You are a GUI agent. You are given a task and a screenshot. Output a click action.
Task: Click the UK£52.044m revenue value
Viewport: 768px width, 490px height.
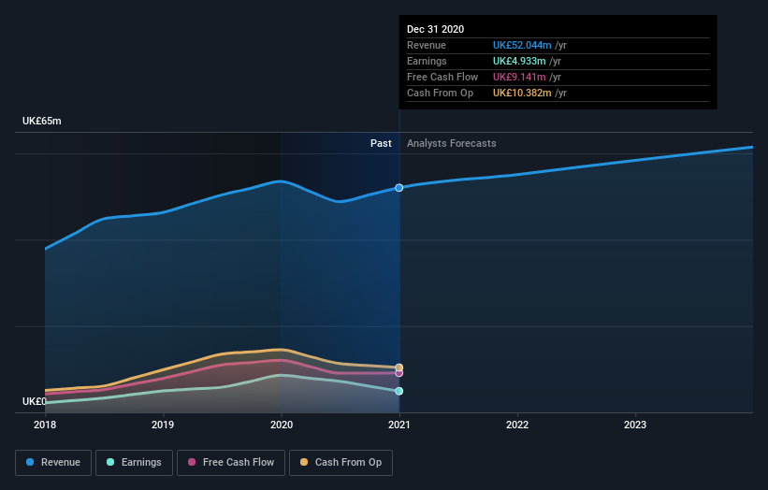pyautogui.click(x=522, y=45)
